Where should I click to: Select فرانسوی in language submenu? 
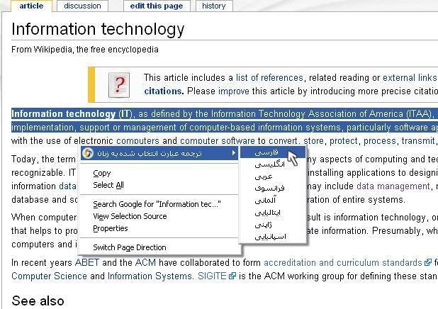pyautogui.click(x=273, y=189)
